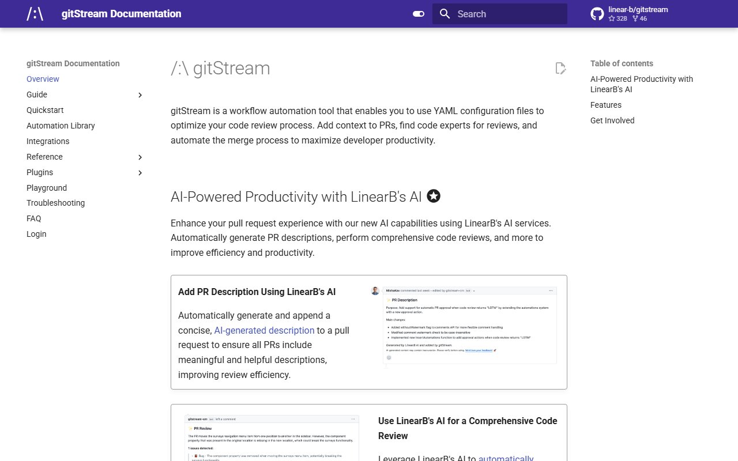Screen dimensions: 738x461
Task: Click the star count under linear-b/gitstream
Action: (x=617, y=18)
